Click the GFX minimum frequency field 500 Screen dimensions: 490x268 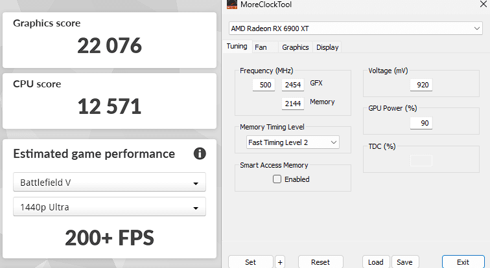point(264,85)
